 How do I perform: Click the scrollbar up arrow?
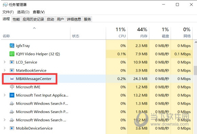tap(196, 42)
